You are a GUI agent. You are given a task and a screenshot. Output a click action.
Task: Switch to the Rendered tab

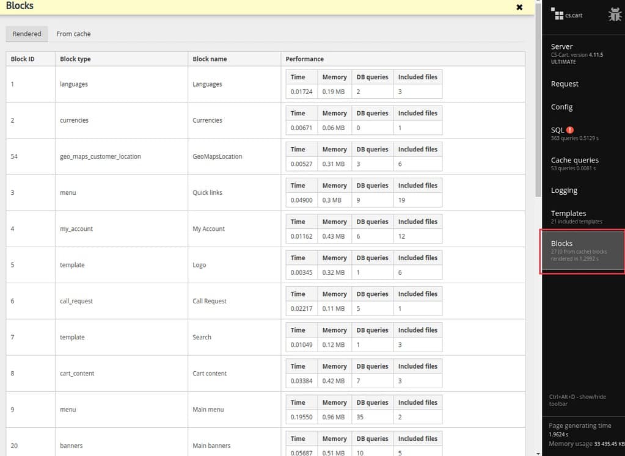pyautogui.click(x=27, y=34)
